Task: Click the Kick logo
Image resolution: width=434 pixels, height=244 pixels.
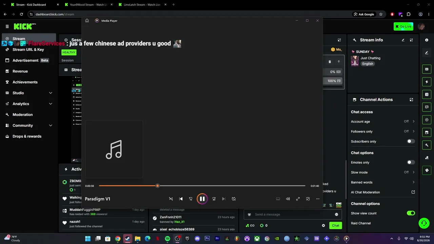Action: coord(25,26)
